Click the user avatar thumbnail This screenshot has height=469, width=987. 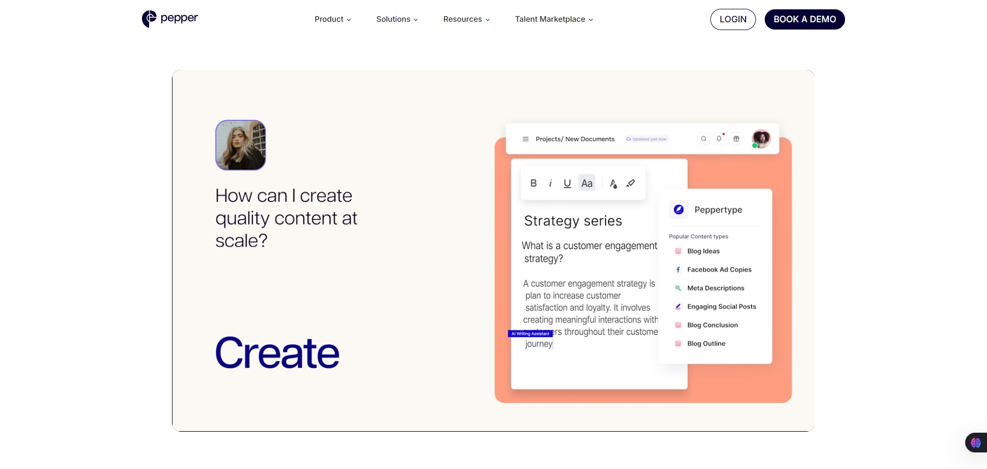tap(761, 138)
